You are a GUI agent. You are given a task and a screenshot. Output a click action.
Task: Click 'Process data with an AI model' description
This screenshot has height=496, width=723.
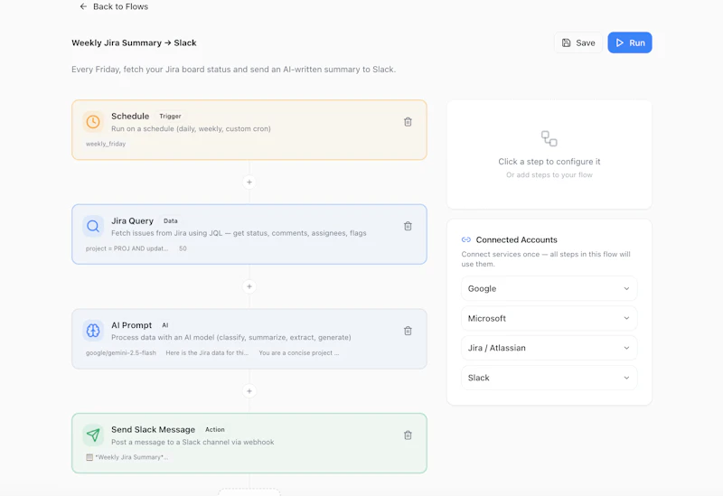pyautogui.click(x=231, y=337)
